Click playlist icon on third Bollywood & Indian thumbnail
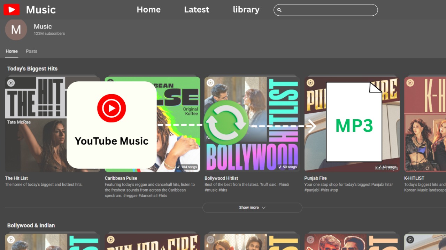Image resolution: width=446 pixels, height=250 pixels. coord(210,240)
